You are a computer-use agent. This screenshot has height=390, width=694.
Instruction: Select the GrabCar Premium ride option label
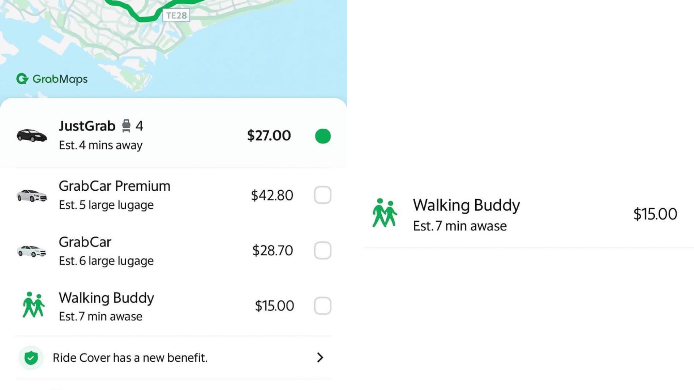click(x=114, y=186)
